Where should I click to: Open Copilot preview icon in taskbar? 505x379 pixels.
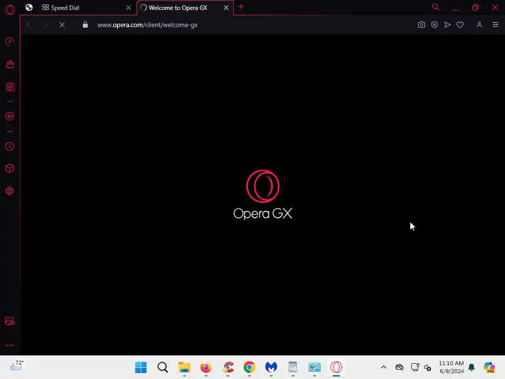(489, 367)
